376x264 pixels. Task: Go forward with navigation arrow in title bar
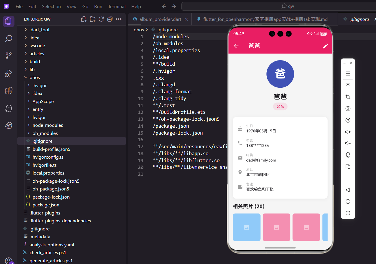click(x=174, y=6)
